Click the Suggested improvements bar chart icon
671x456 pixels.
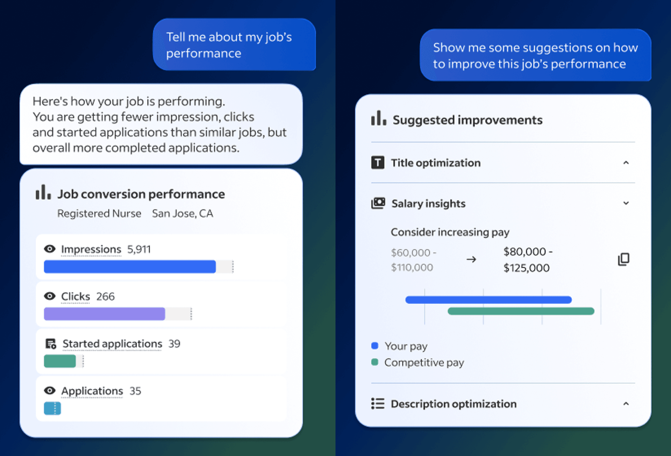[379, 119]
